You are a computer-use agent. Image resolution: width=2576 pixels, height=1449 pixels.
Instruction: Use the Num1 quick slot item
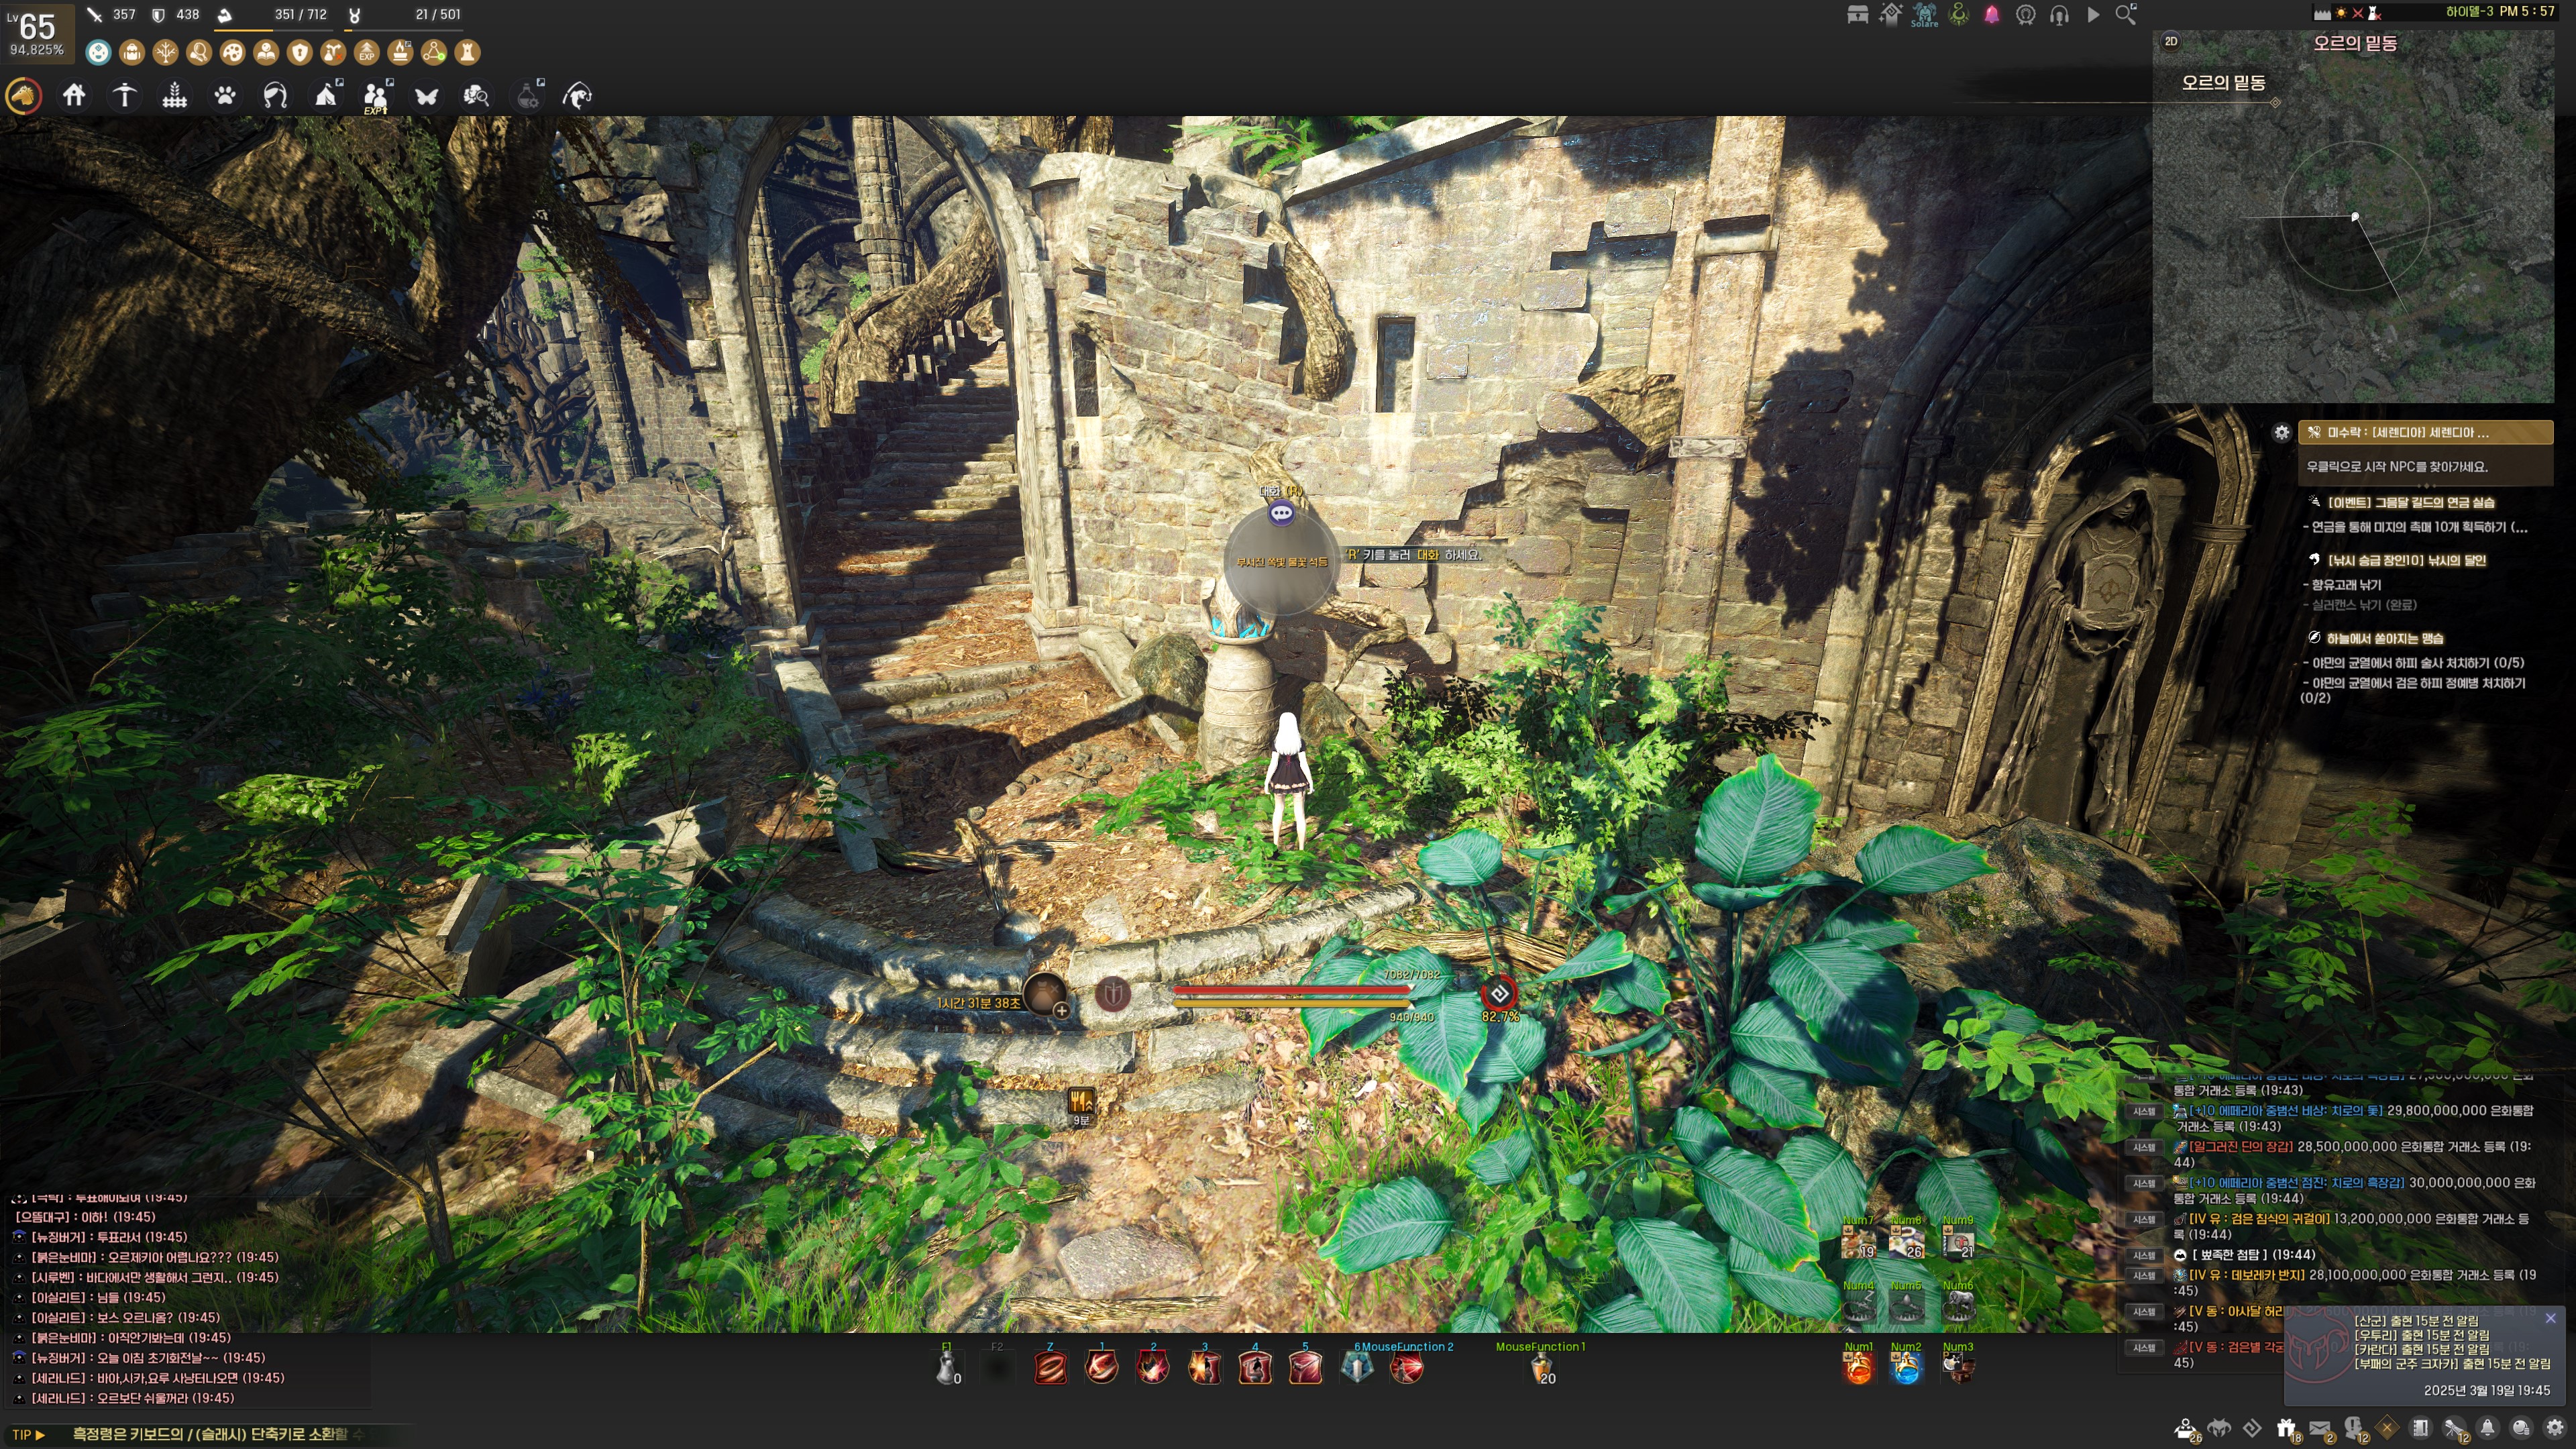click(1858, 1367)
